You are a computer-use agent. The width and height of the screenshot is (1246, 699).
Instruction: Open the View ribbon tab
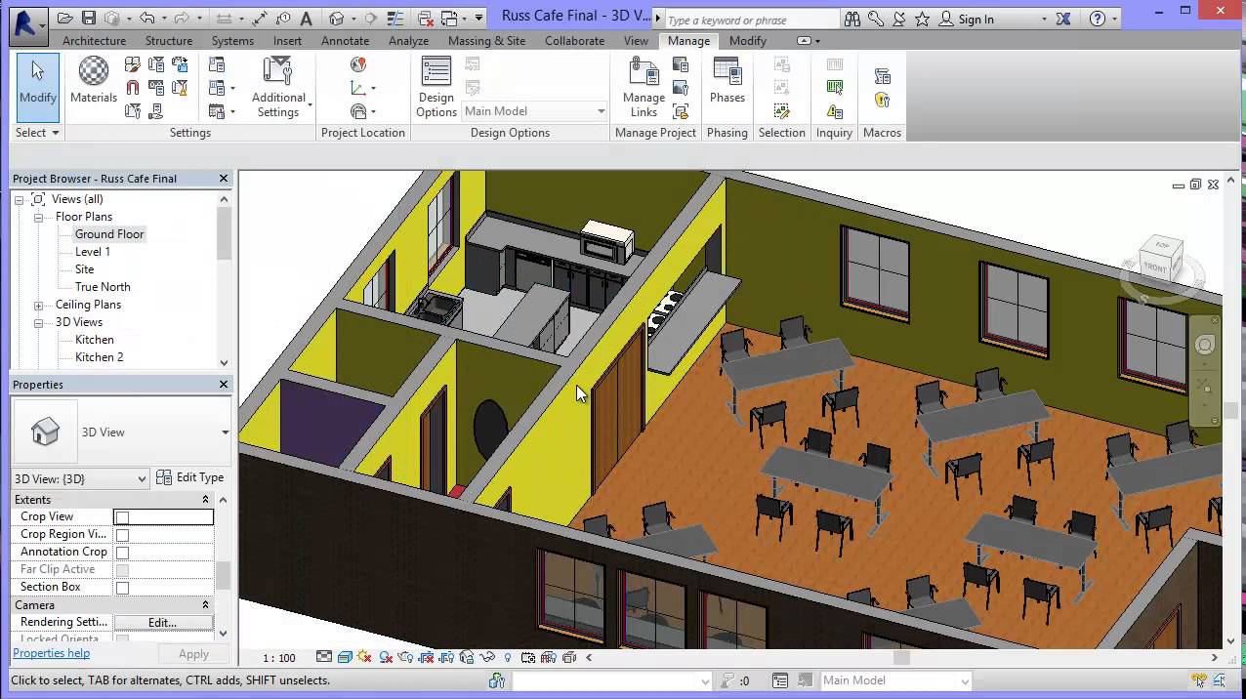click(636, 41)
